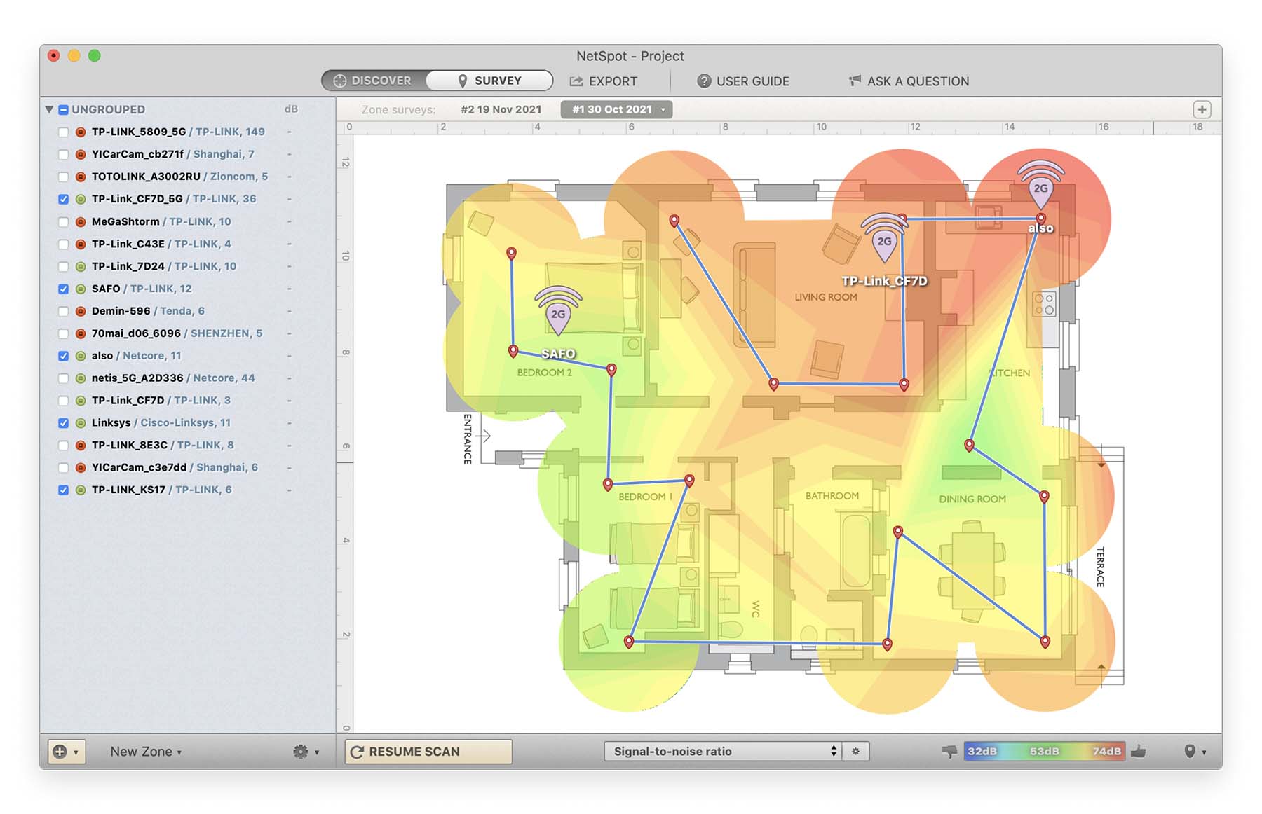The width and height of the screenshot is (1262, 814).
Task: Click the thumbs-up icon on the signal scale
Action: click(1138, 751)
